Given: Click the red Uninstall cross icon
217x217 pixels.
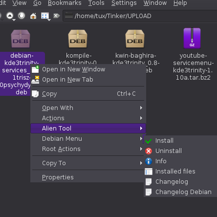Looking at the screenshot, I should coord(149,151).
